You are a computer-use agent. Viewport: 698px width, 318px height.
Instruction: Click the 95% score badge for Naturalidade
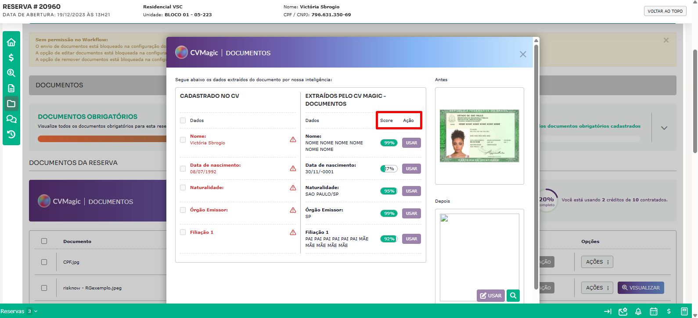389,191
